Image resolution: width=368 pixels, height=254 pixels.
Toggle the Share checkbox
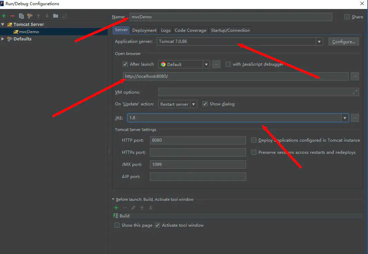click(x=347, y=17)
